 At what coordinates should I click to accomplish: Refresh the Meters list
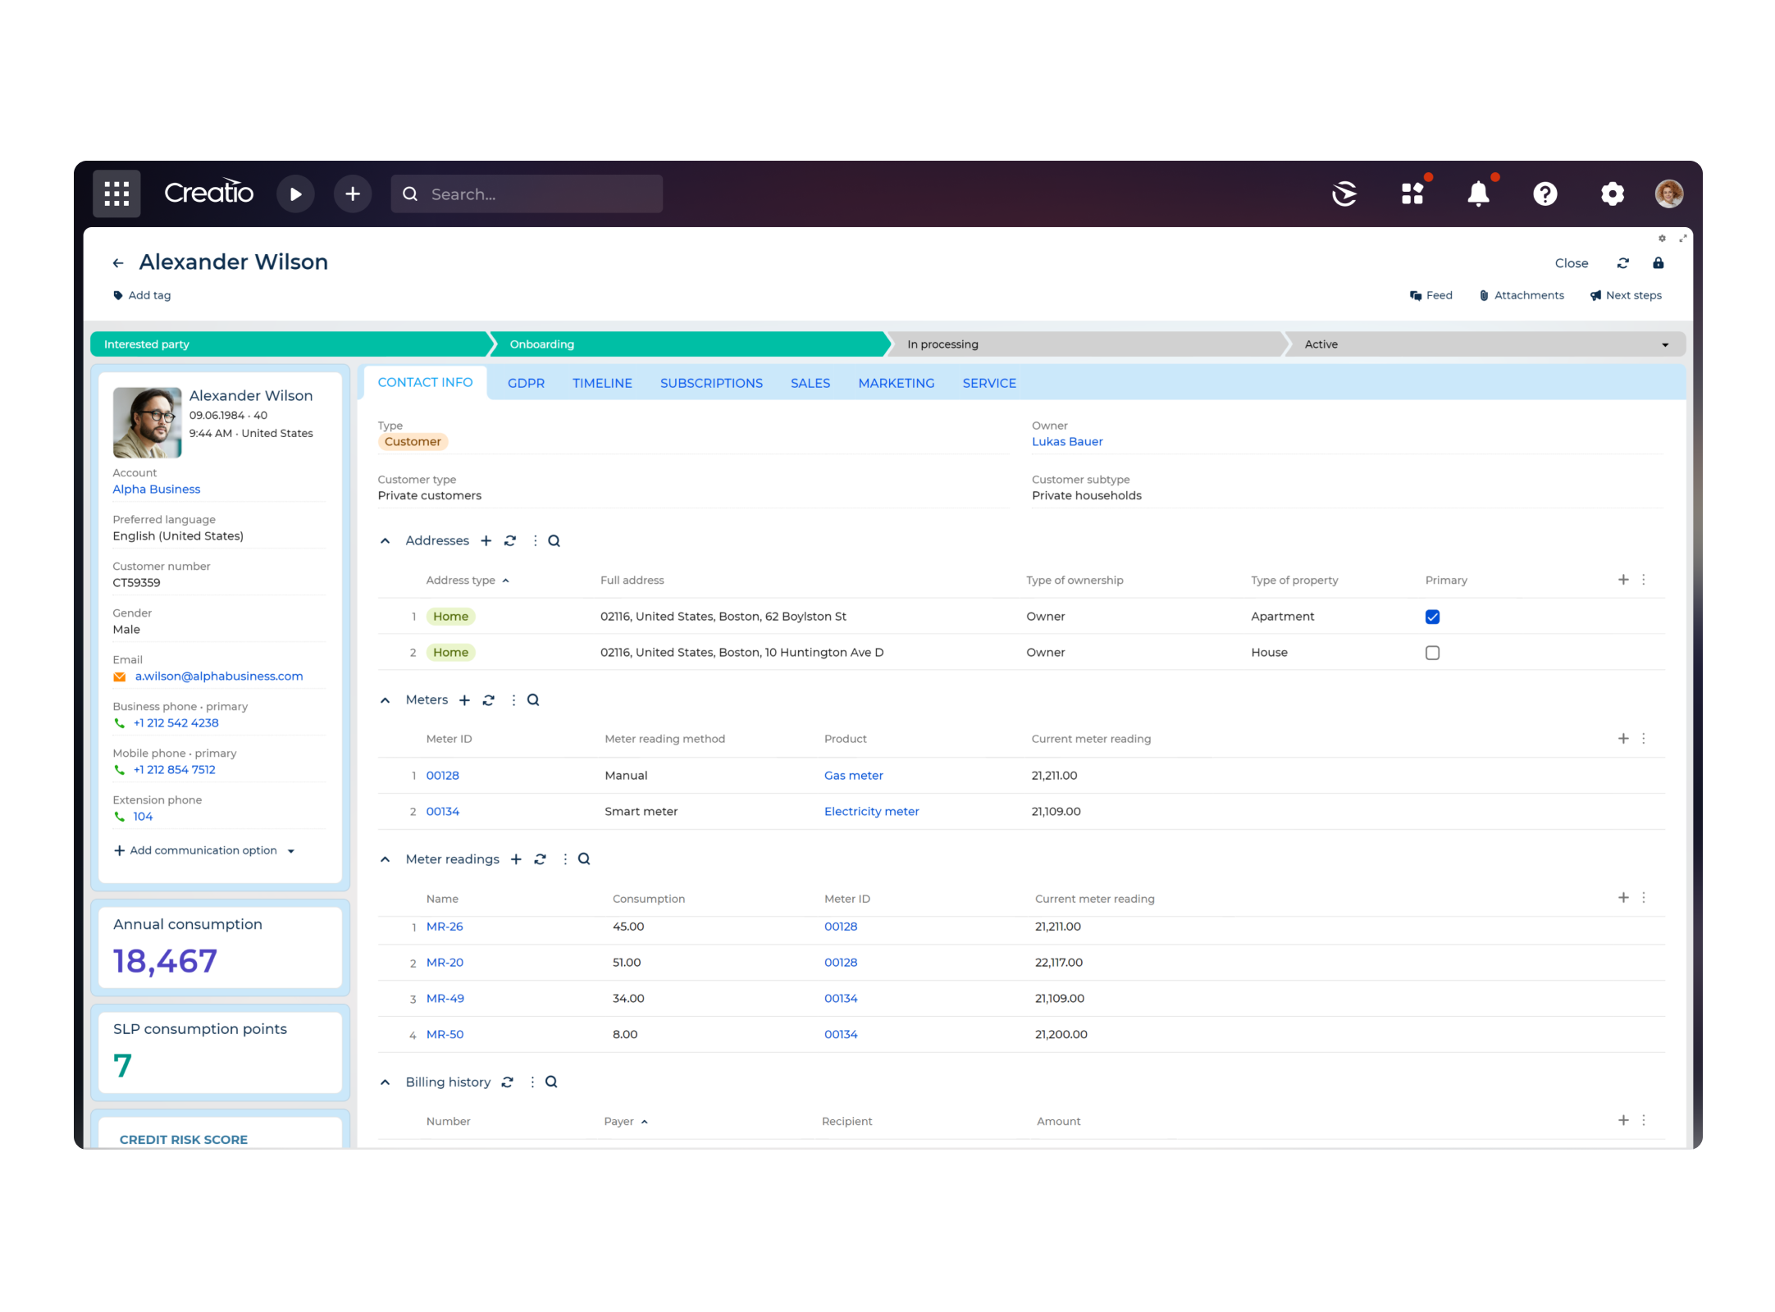pos(489,699)
